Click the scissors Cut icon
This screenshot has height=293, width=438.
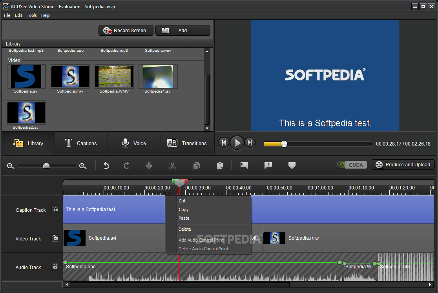[x=172, y=166]
